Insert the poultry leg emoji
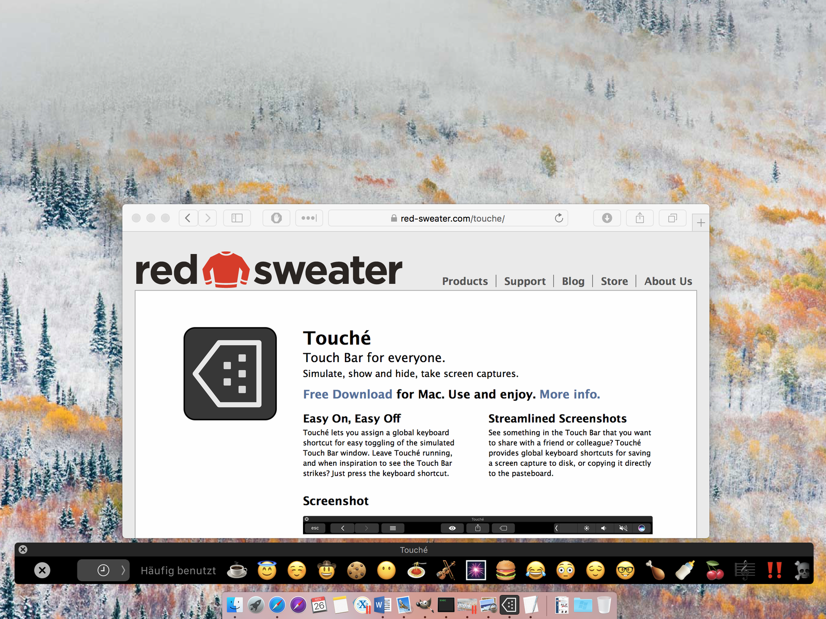This screenshot has width=826, height=619. 655,571
